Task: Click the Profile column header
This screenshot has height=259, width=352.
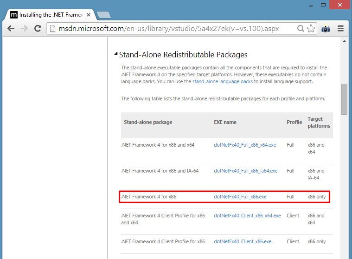Action: click(294, 122)
